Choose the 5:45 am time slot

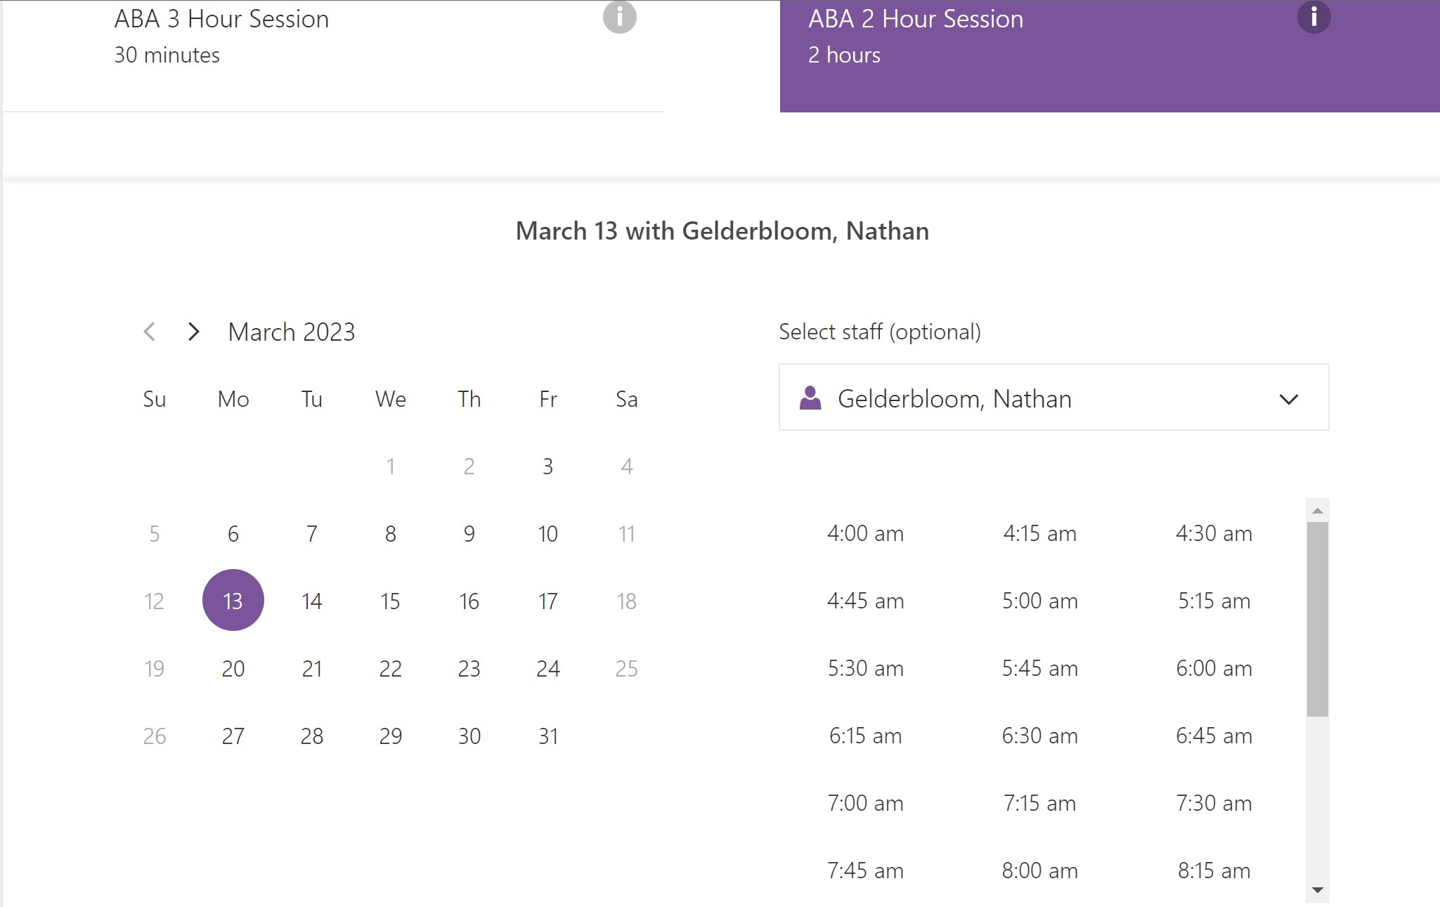click(x=1039, y=668)
